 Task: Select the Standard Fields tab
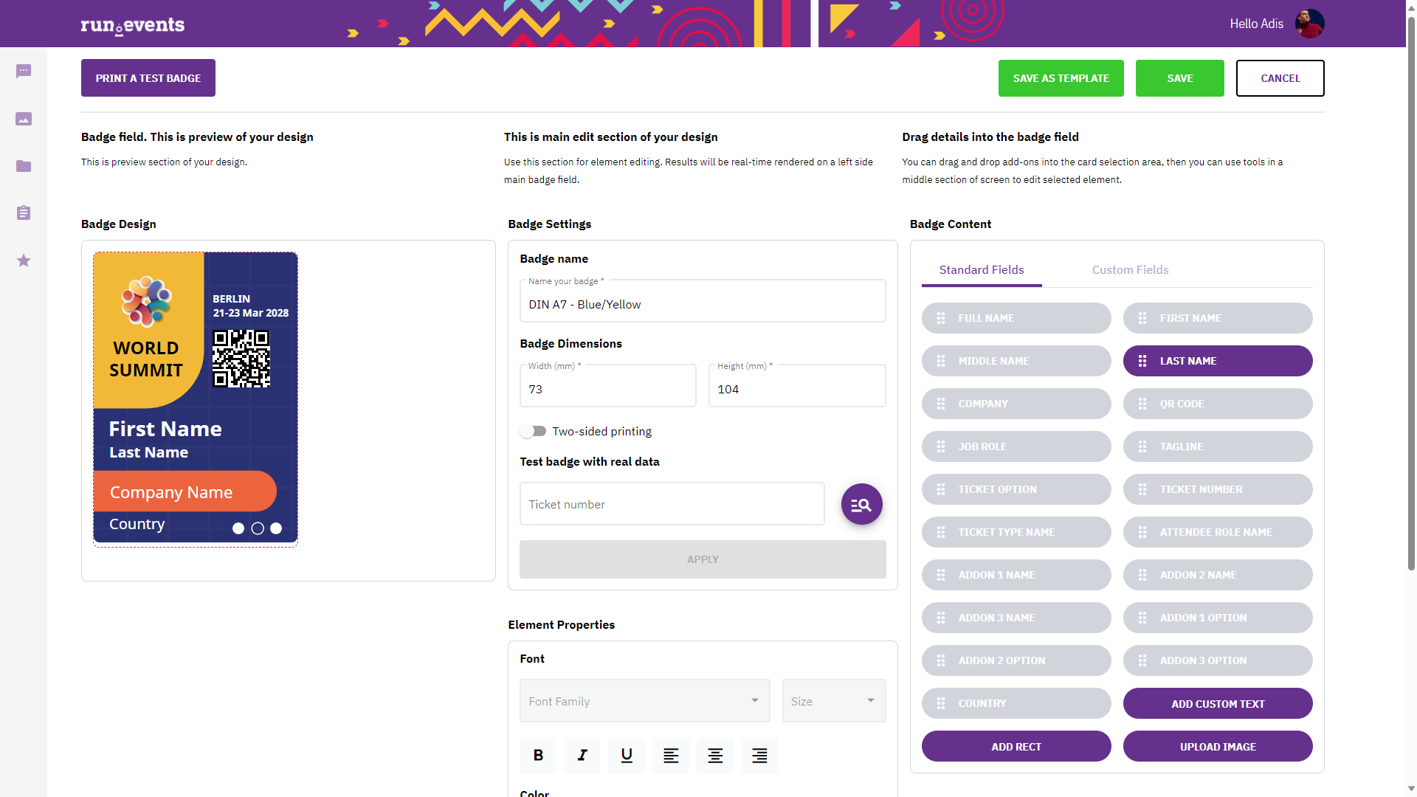tap(981, 270)
